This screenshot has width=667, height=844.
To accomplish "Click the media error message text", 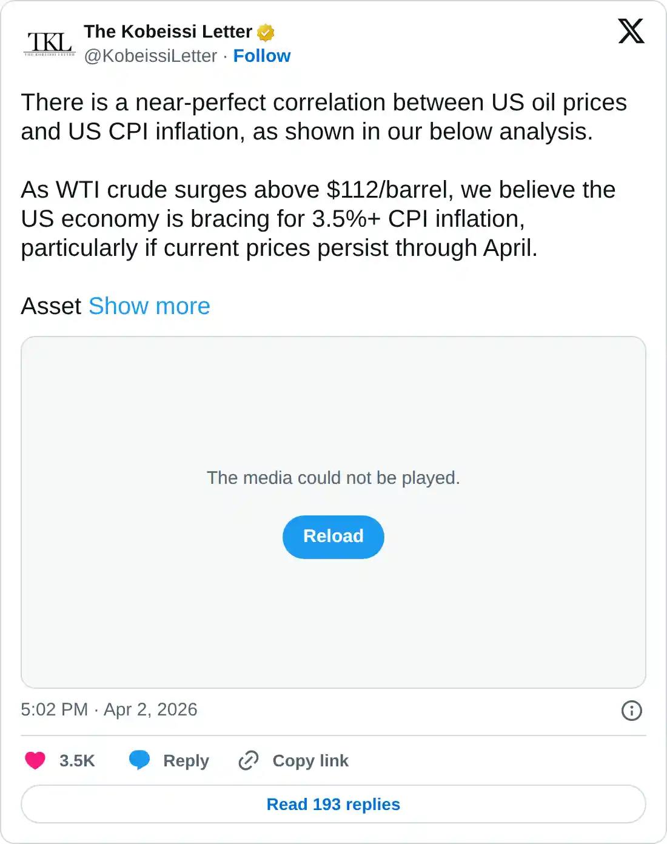I will tap(333, 478).
